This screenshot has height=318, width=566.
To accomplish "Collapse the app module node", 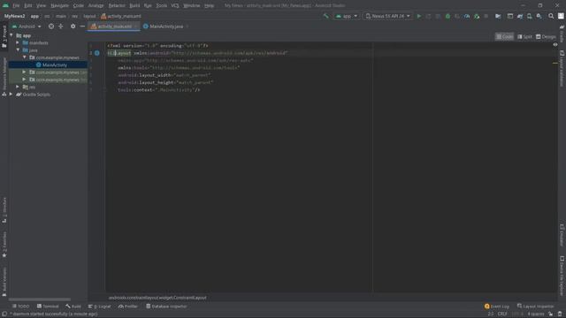I will 11,35.
